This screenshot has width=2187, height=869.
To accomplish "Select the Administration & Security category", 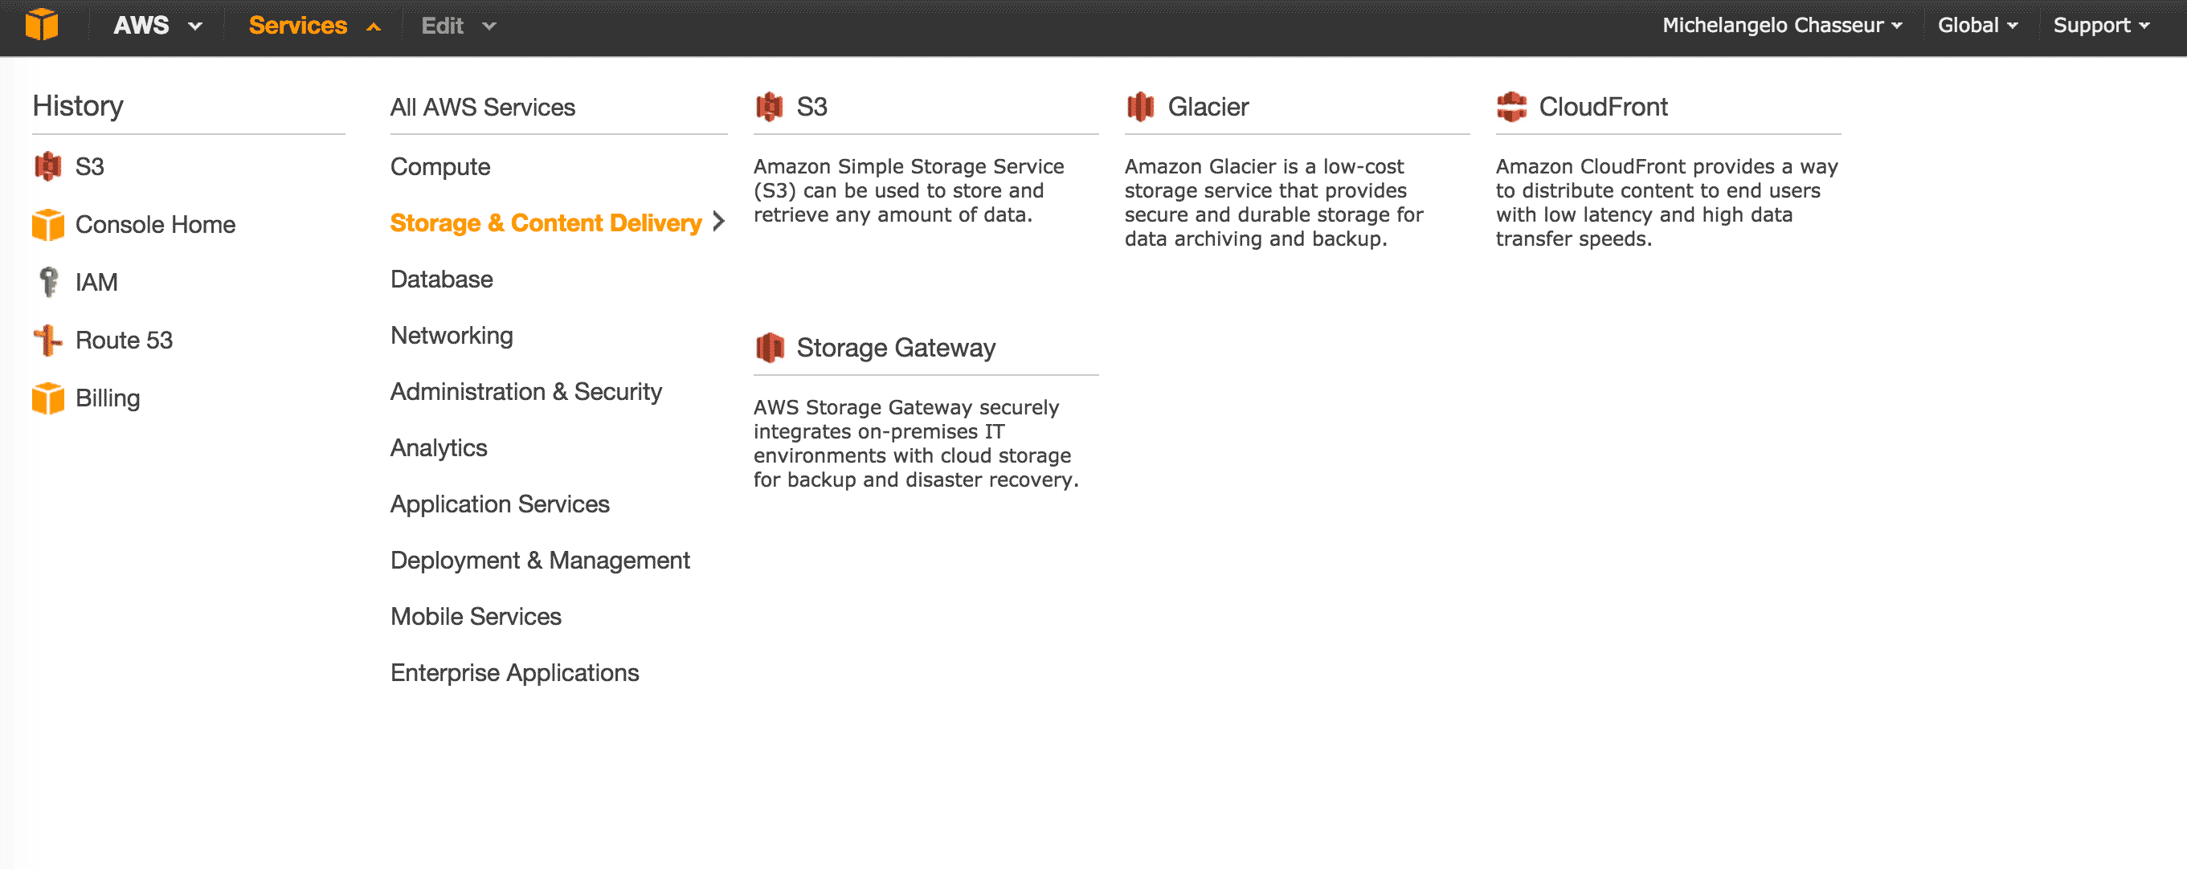I will coord(525,392).
